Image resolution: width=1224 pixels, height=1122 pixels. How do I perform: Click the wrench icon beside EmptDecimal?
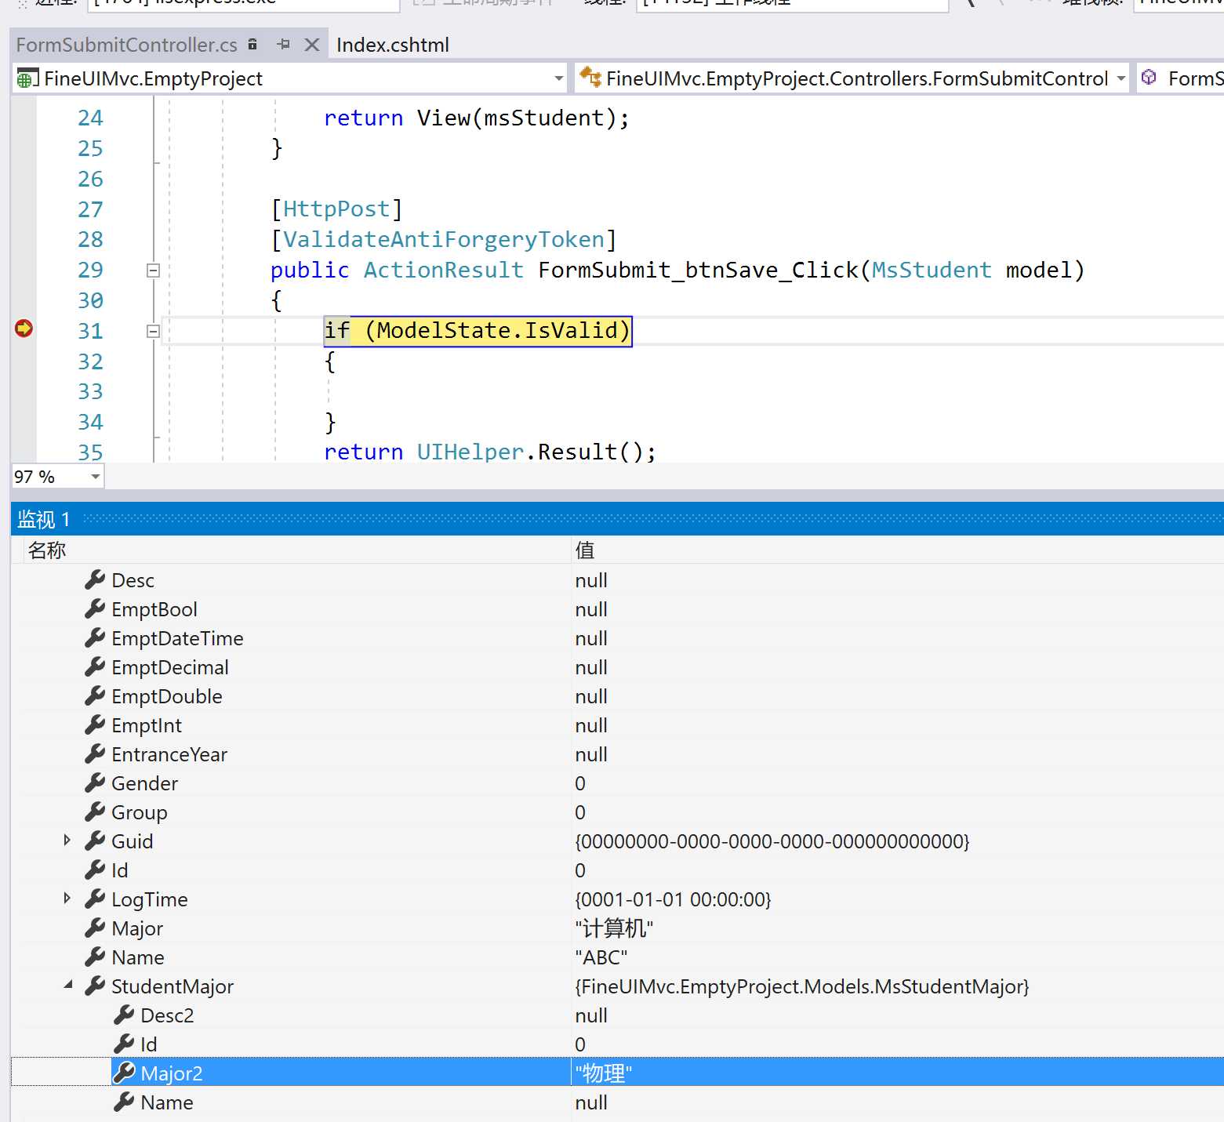(x=95, y=666)
